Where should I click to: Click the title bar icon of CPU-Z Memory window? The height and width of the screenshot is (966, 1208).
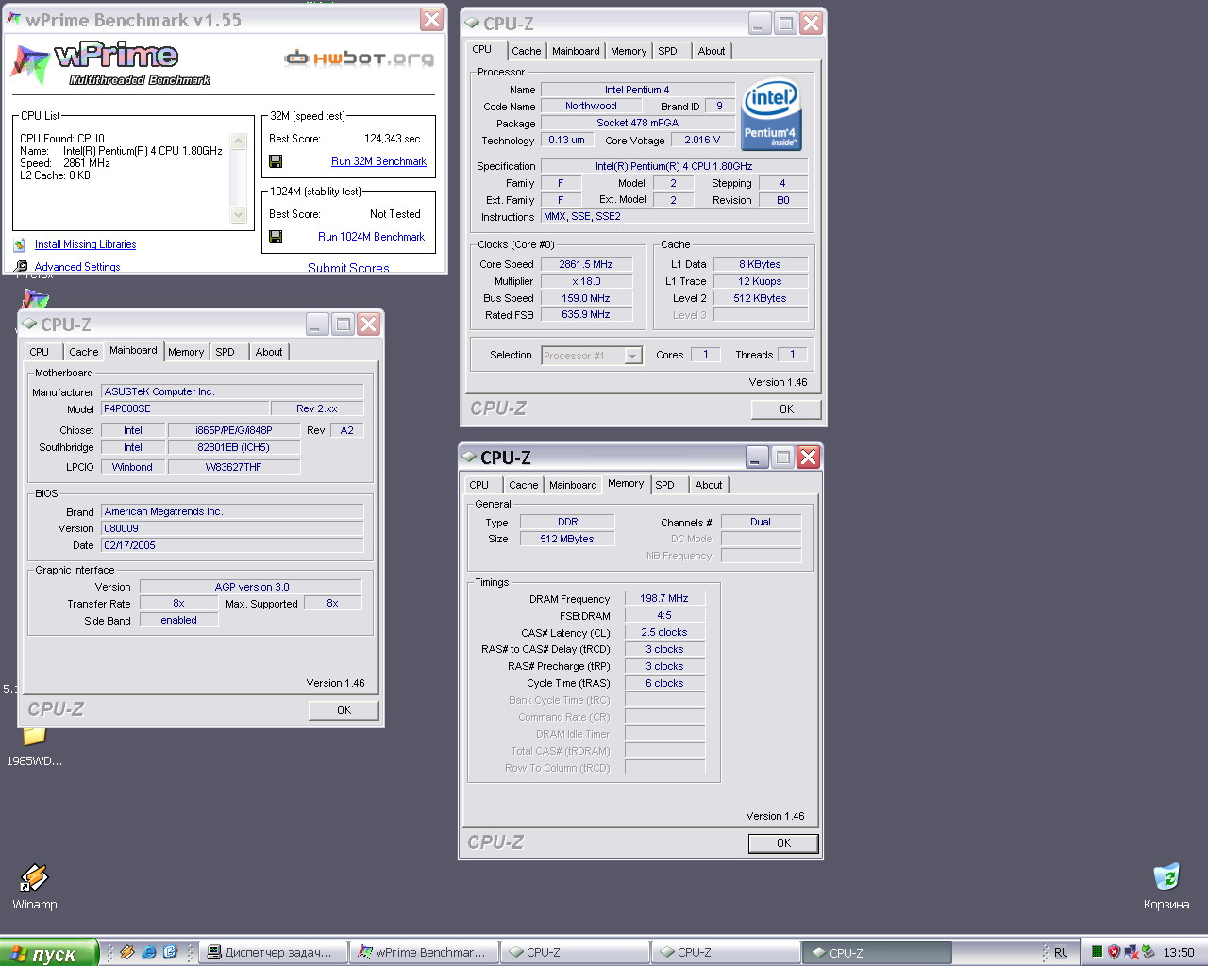pyautogui.click(x=469, y=458)
